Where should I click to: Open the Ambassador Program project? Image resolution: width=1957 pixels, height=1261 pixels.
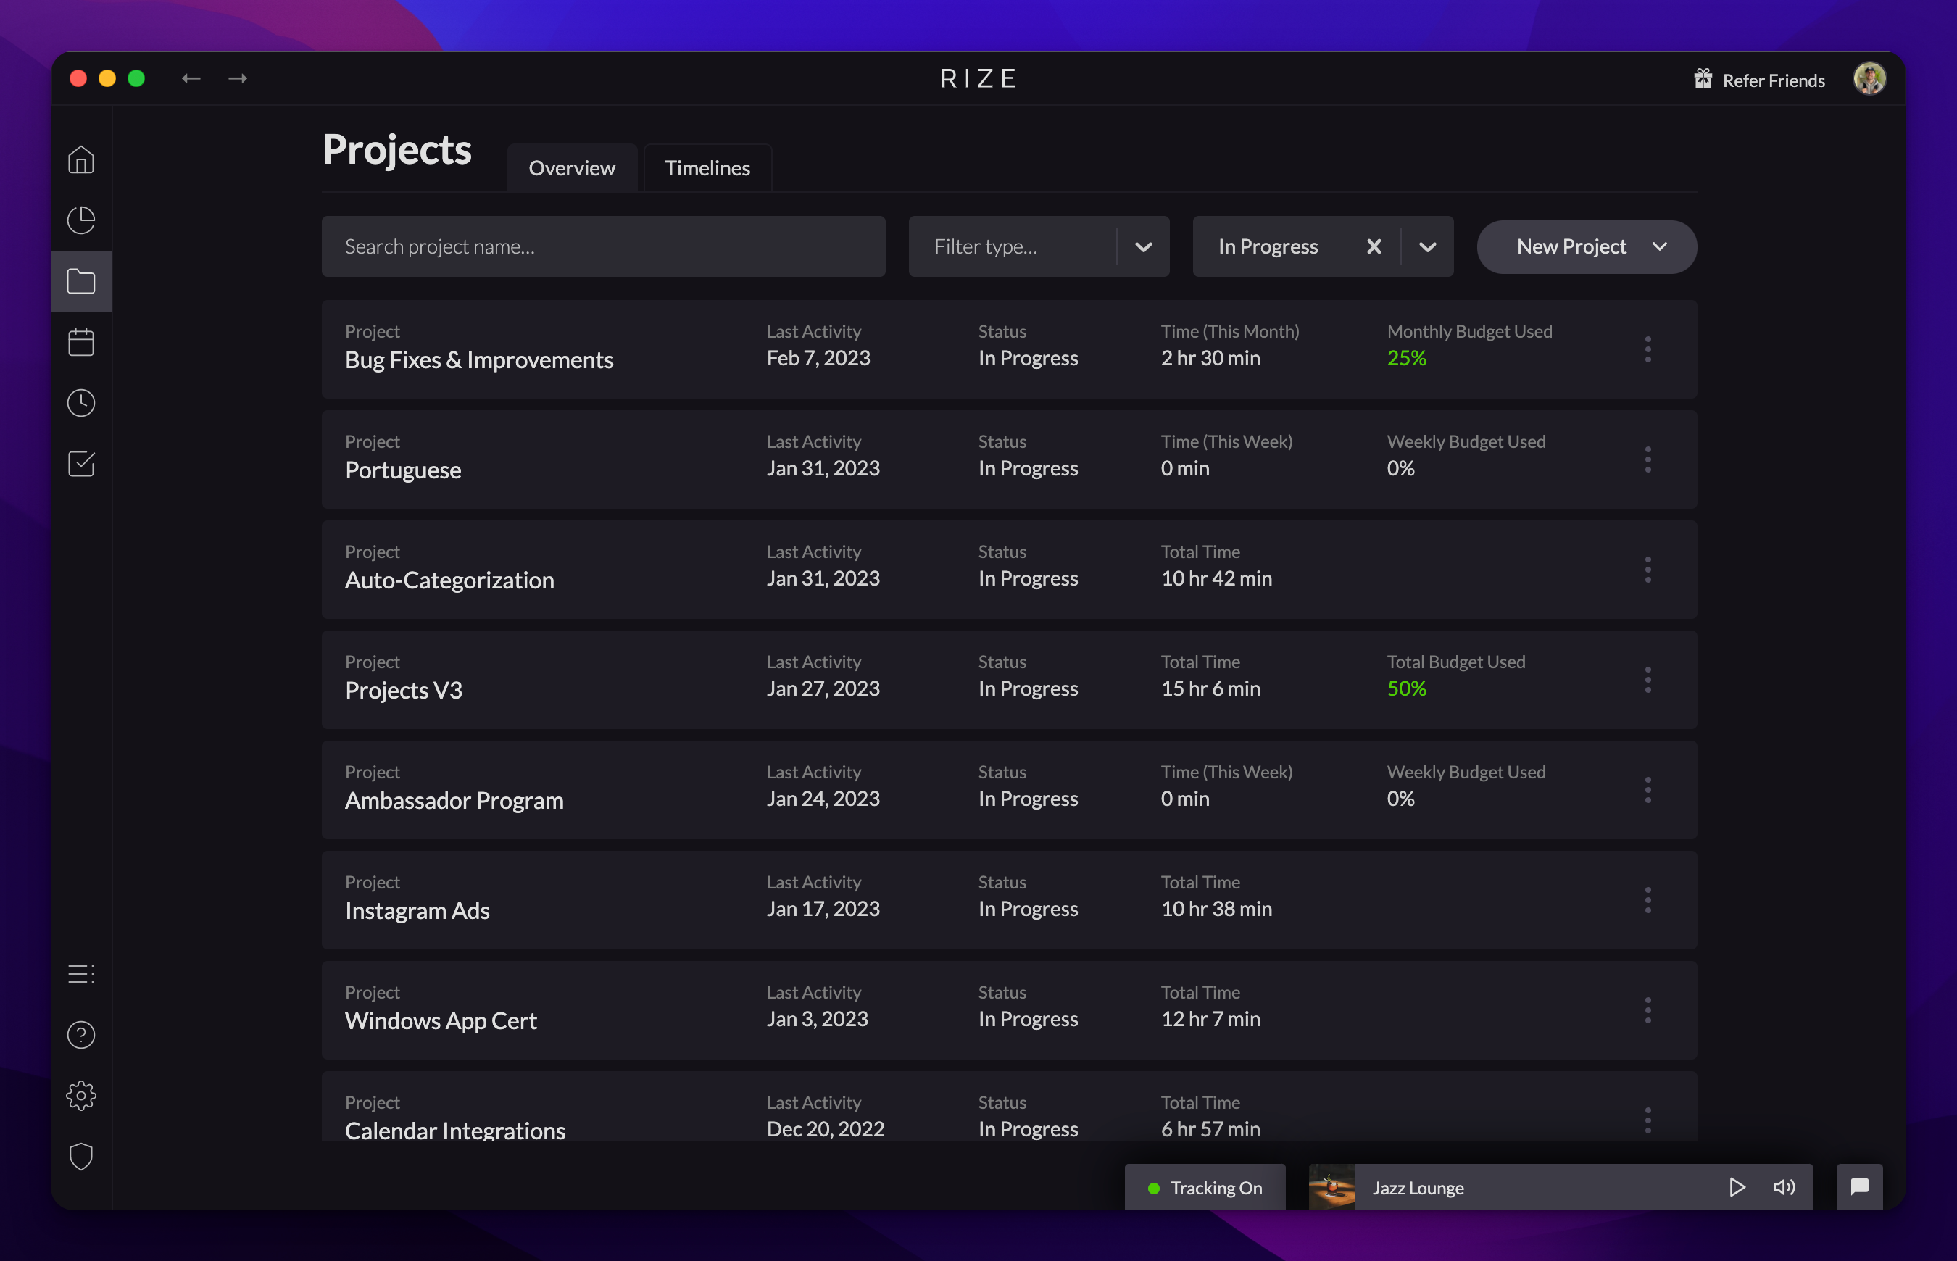click(454, 801)
